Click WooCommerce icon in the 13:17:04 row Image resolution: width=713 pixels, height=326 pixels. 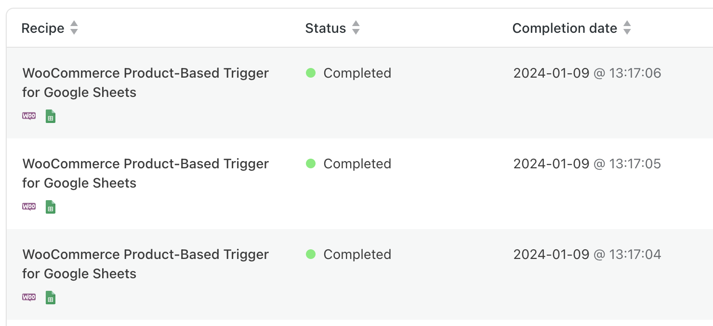[x=29, y=298]
